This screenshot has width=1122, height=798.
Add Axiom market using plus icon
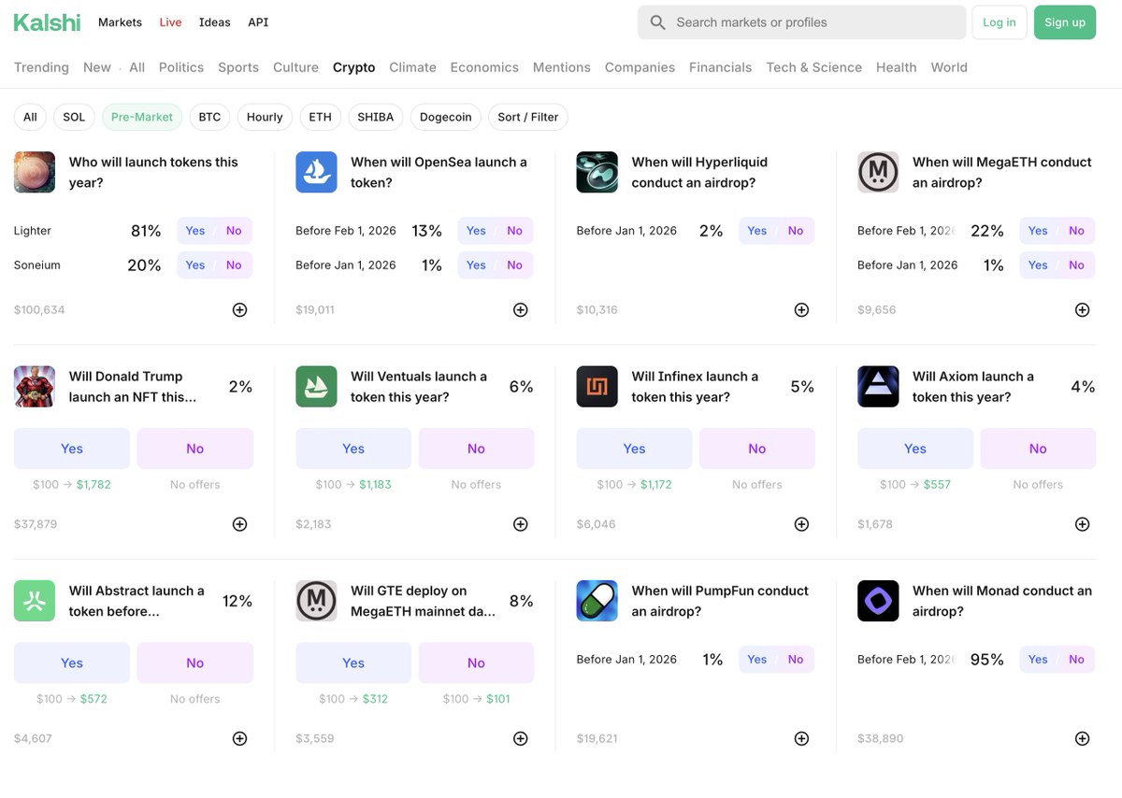tap(1082, 524)
